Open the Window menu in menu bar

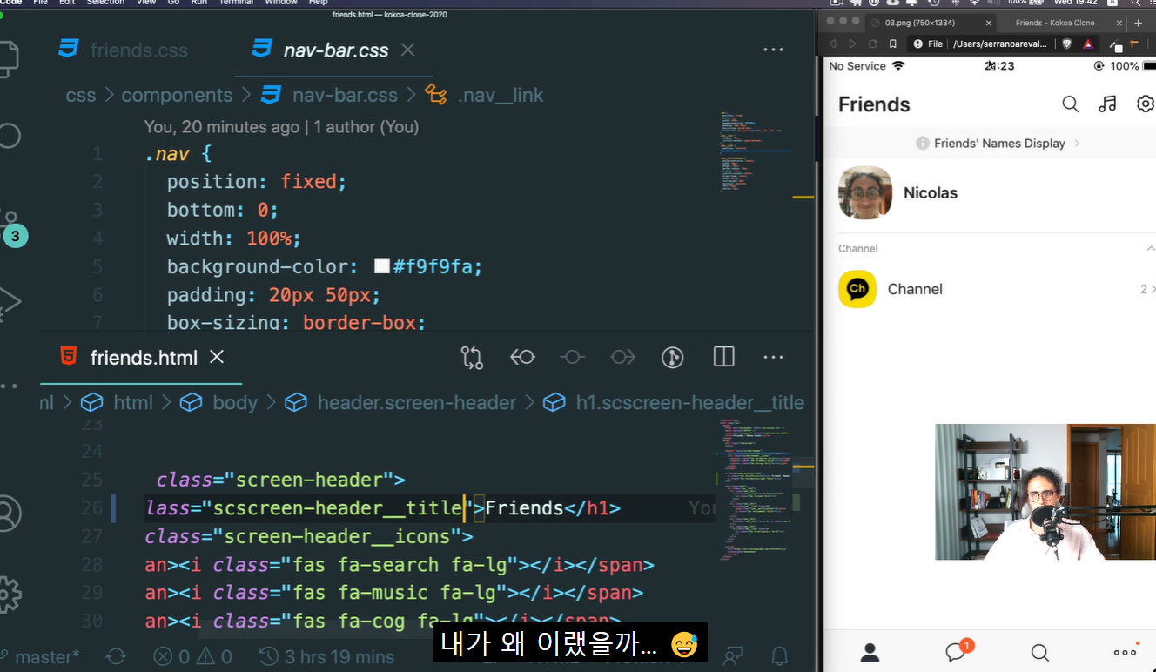281,3
